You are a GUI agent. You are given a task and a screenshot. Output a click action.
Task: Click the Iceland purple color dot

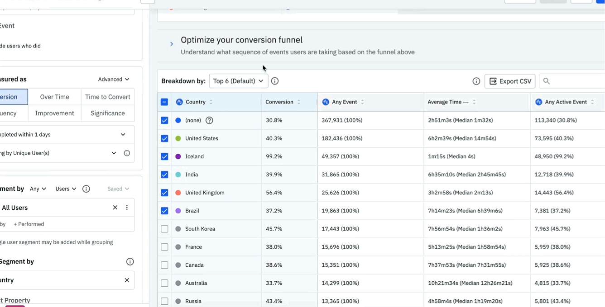coord(178,156)
